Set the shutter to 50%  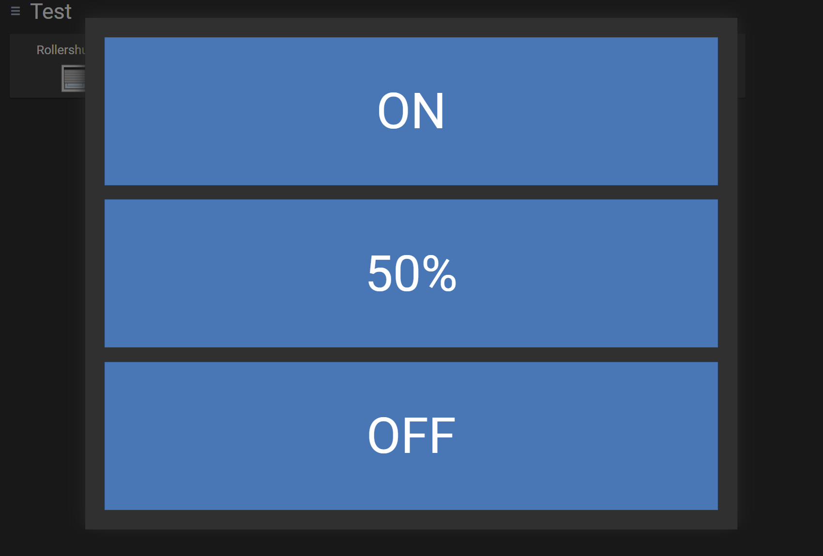coord(411,273)
